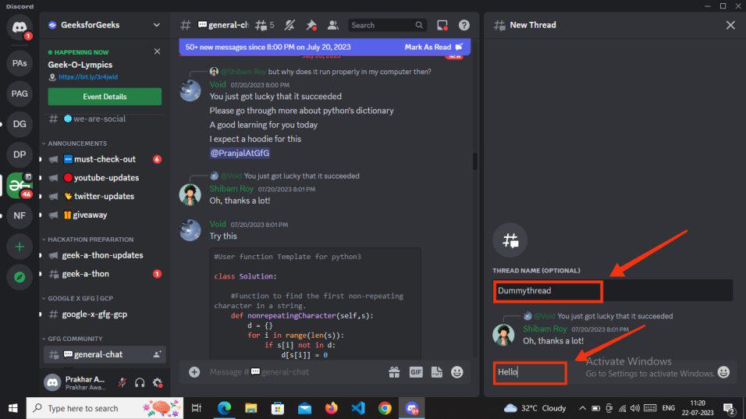
Task: Open the DP server
Action: pyautogui.click(x=20, y=154)
